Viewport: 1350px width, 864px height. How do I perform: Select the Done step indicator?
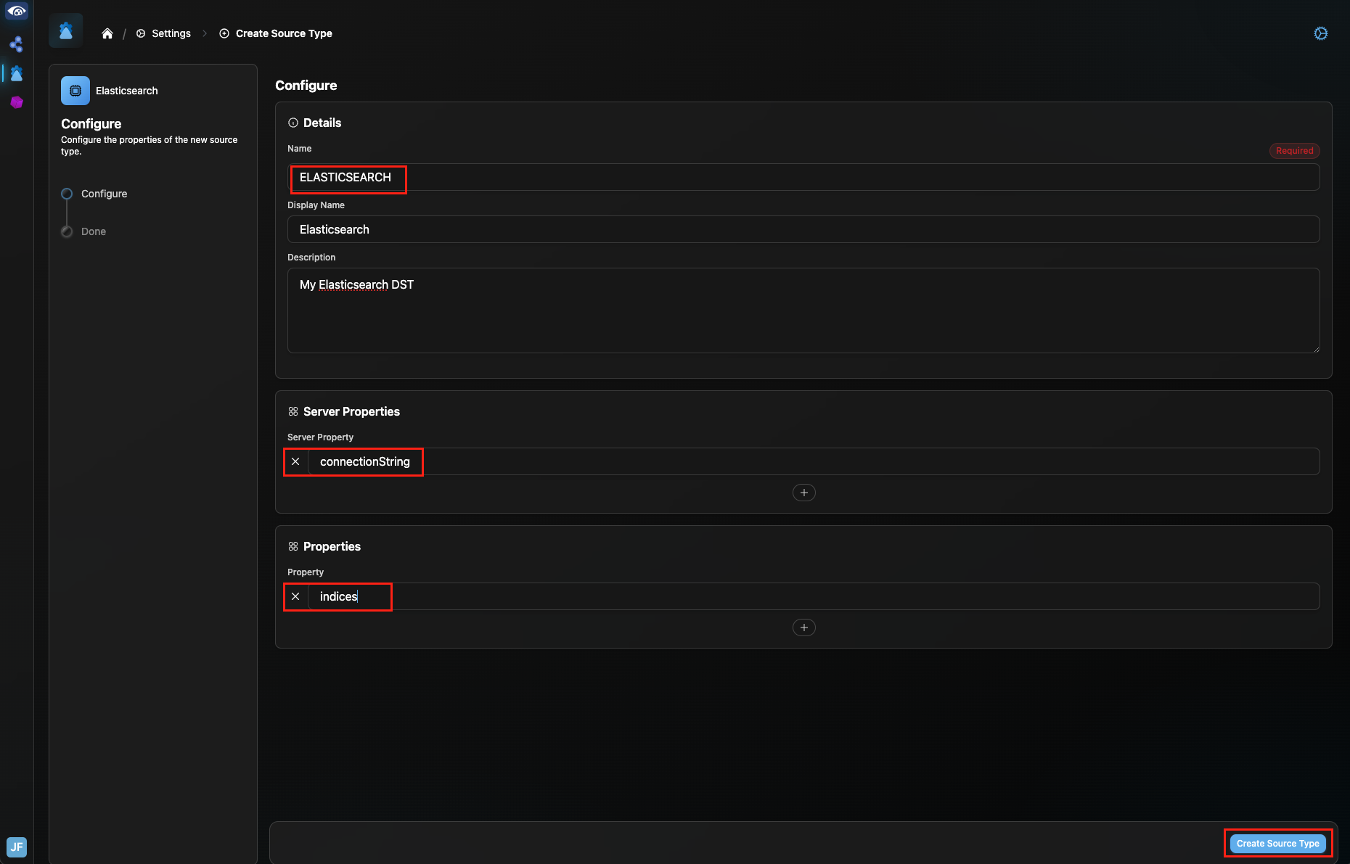[67, 231]
